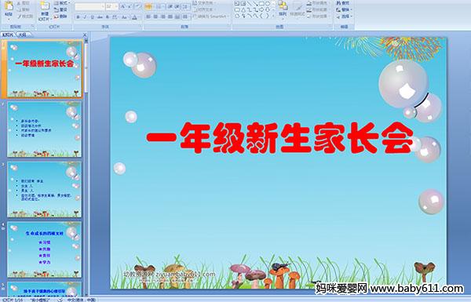Select slide 2 thumbnail in pane

pos(45,129)
